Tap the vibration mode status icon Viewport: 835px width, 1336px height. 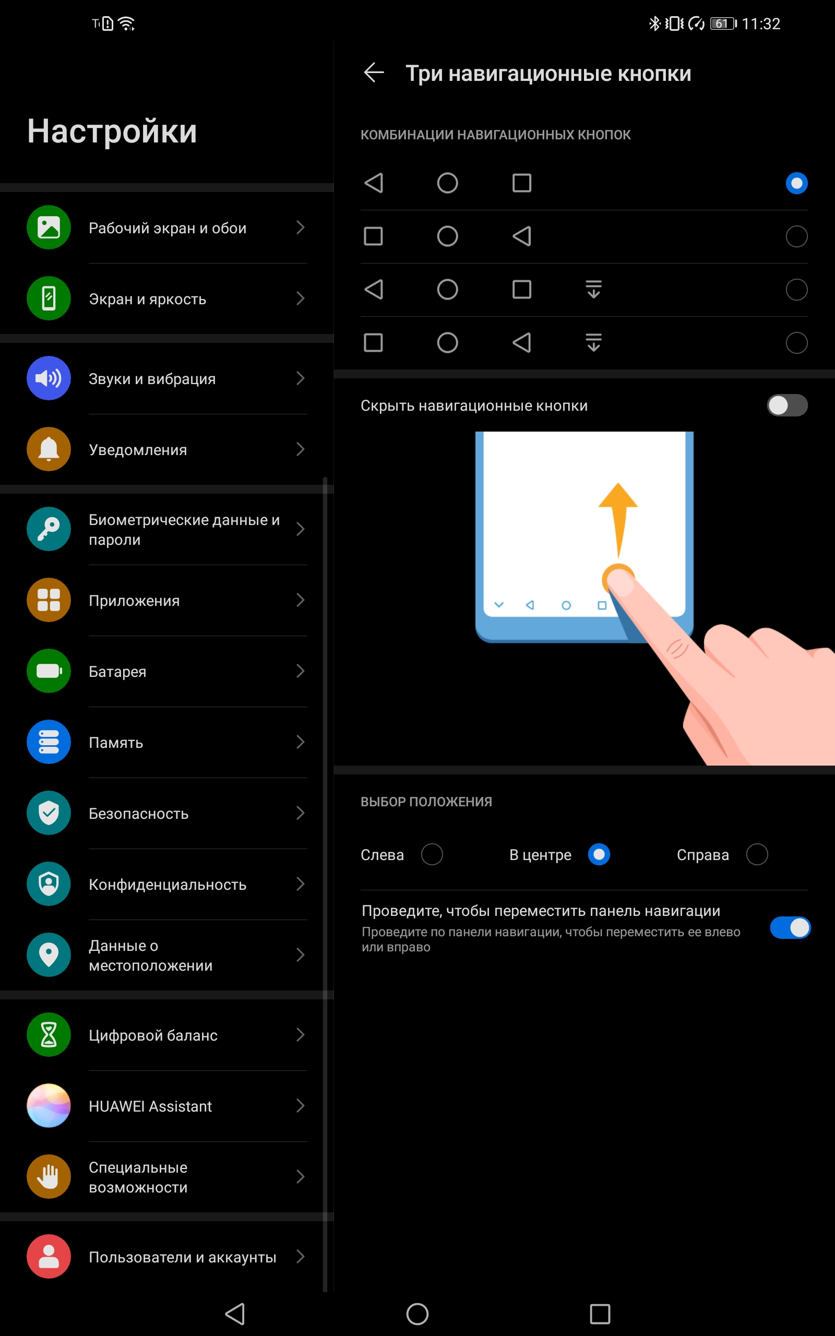[x=674, y=23]
